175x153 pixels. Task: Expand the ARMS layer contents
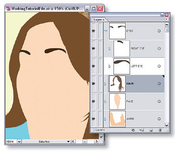[x=105, y=119]
